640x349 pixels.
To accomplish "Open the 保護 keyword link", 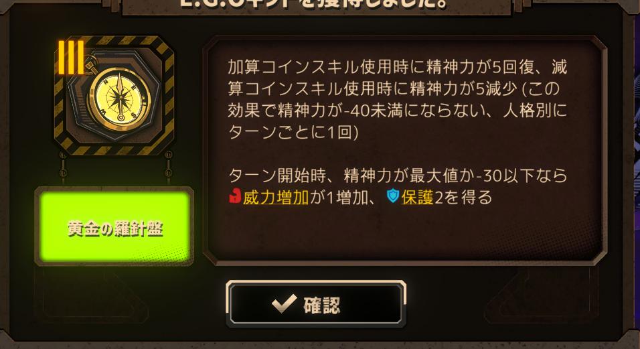I will pyautogui.click(x=417, y=197).
